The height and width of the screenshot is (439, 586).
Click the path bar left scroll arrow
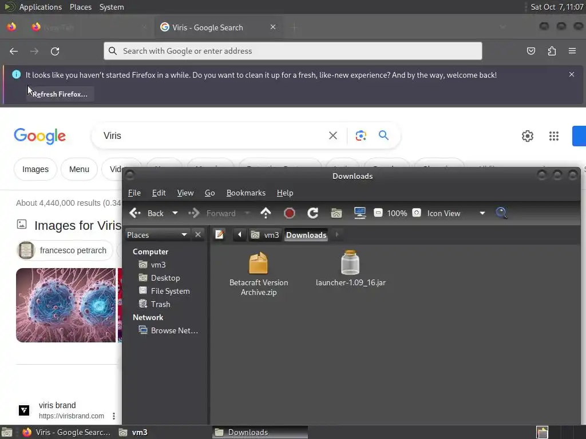coord(239,234)
